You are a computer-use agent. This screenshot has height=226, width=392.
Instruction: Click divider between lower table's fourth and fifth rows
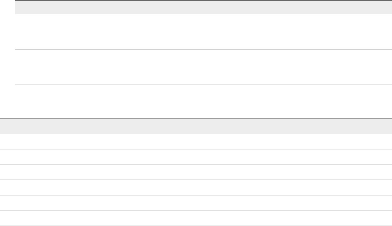click(196, 195)
